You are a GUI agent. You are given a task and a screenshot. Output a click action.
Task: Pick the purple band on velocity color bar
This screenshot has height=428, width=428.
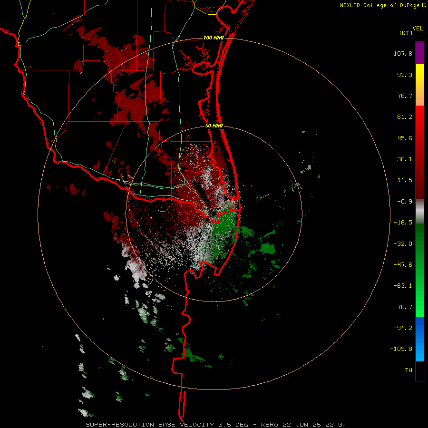point(420,53)
